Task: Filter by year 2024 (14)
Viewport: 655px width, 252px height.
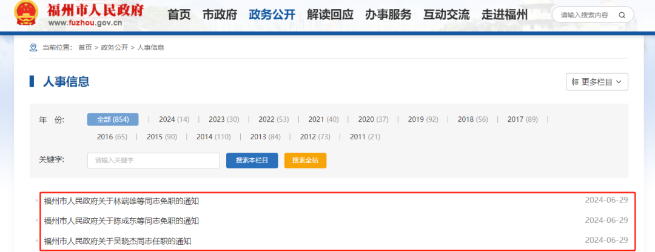Action: pyautogui.click(x=174, y=119)
